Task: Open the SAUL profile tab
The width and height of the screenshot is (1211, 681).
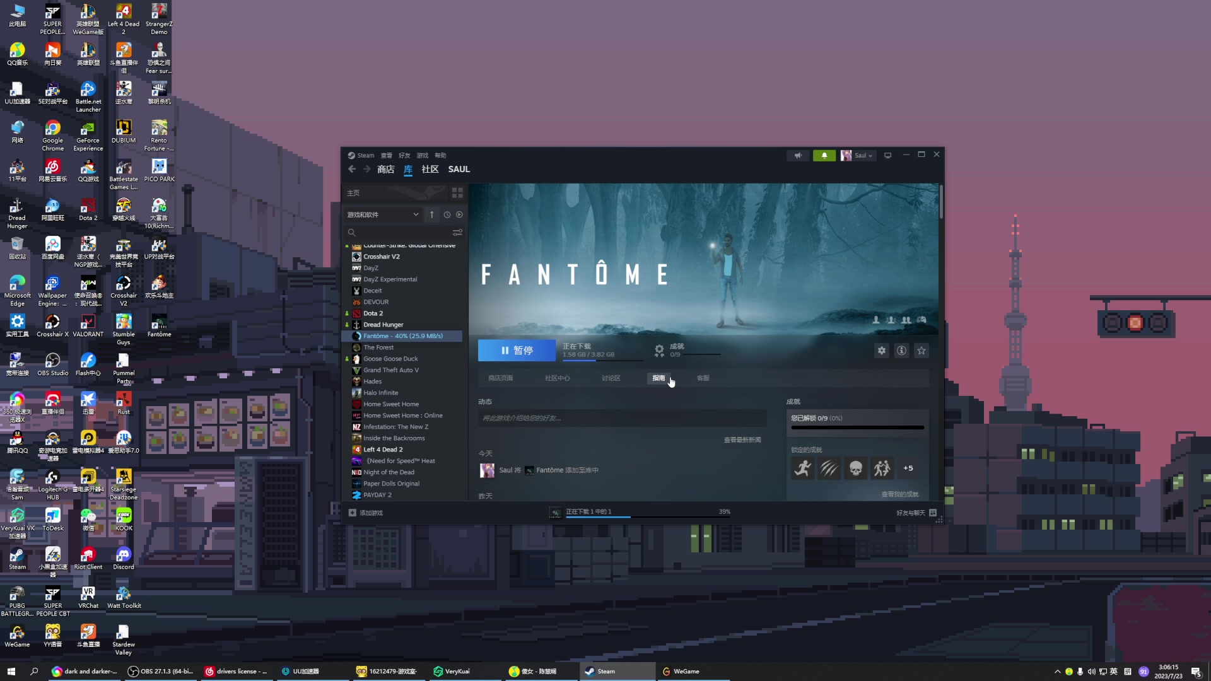Action: pyautogui.click(x=459, y=169)
